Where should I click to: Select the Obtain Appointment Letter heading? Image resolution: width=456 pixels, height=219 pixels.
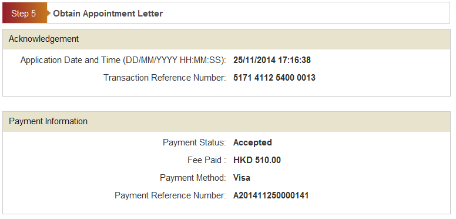coord(108,14)
